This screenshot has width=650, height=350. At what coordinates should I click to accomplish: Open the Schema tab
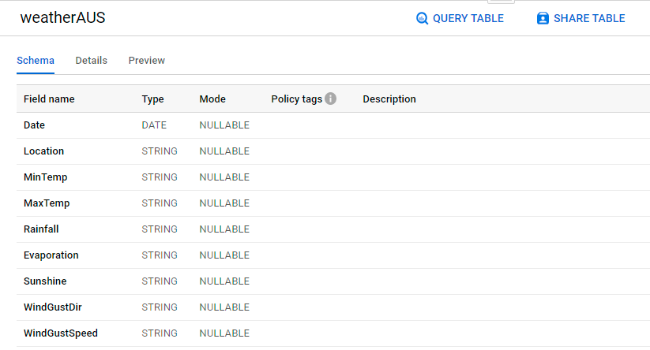click(36, 60)
